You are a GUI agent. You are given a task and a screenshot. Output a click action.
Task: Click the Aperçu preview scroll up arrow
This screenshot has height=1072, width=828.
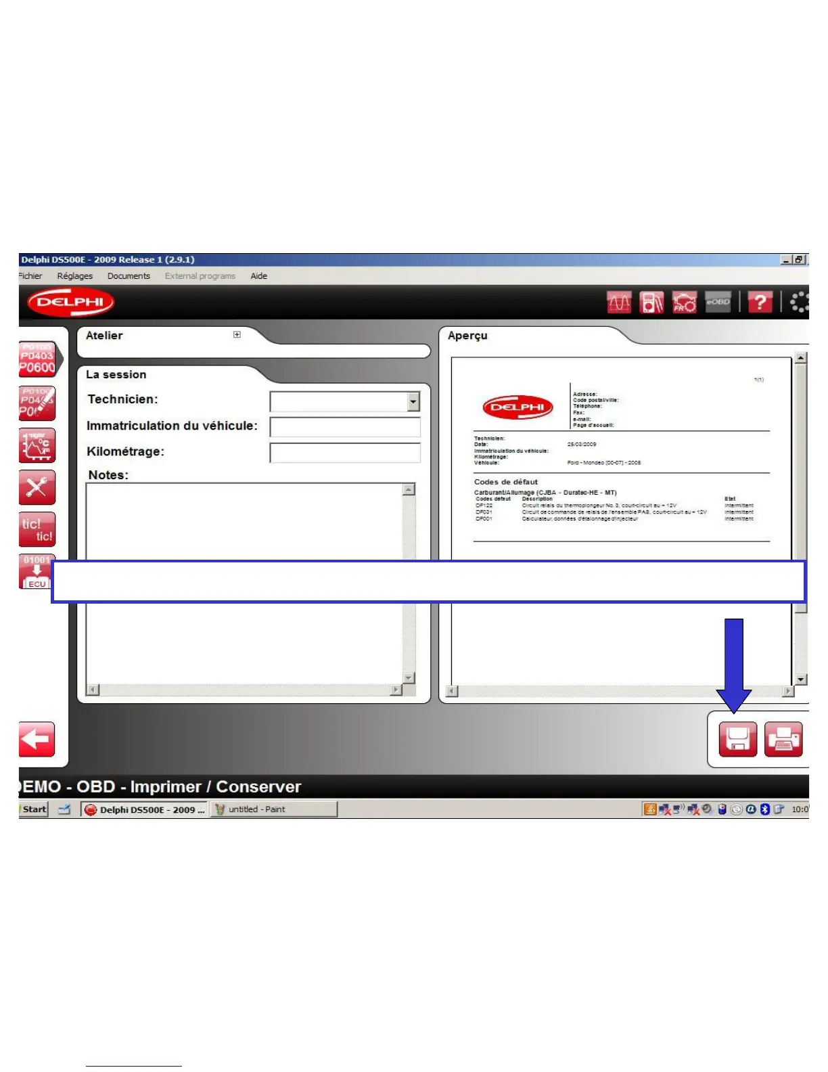point(801,358)
